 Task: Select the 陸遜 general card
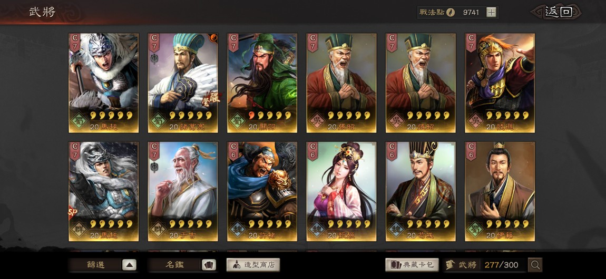[500, 83]
